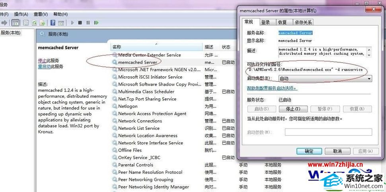Click the 停止 link for this service
The height and width of the screenshot is (192, 386).
42,60
